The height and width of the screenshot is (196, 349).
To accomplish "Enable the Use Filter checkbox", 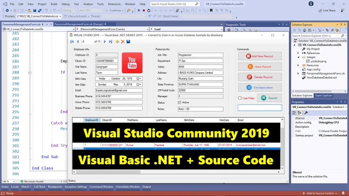I will [240, 98].
